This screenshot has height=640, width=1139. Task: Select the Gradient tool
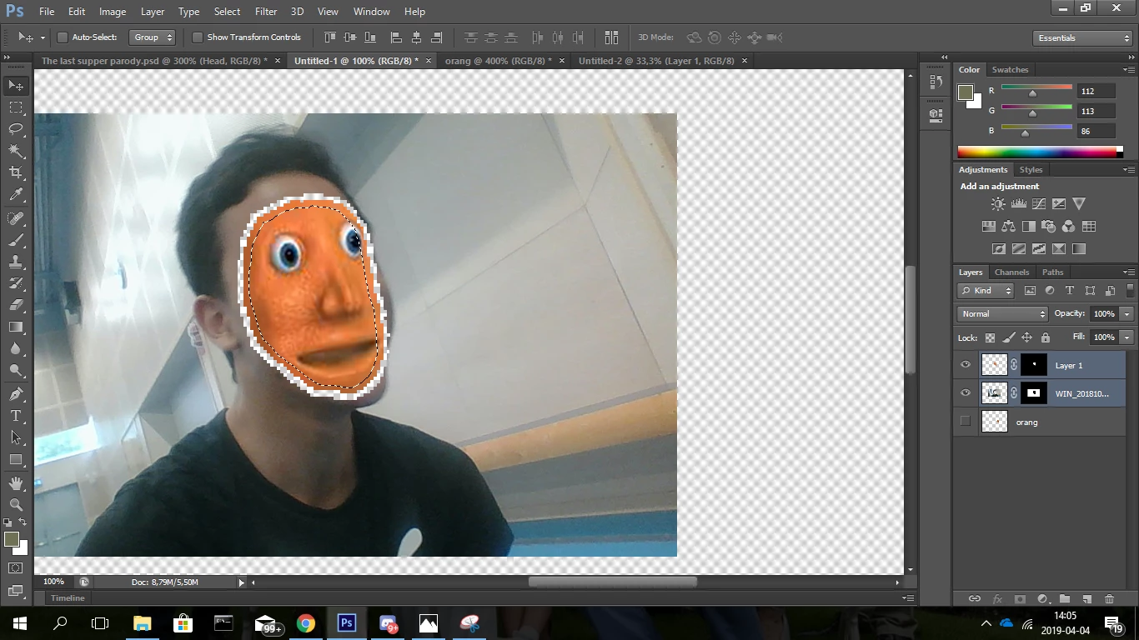(16, 327)
